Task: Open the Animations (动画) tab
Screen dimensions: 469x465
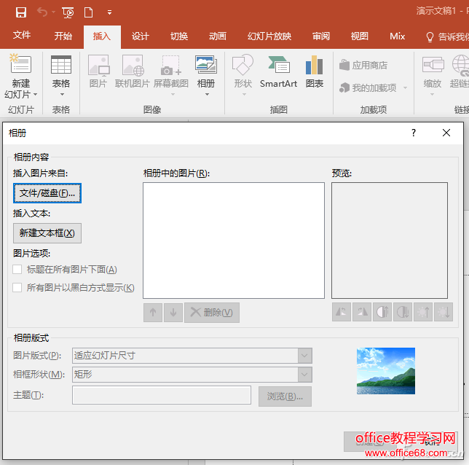Action: 217,36
